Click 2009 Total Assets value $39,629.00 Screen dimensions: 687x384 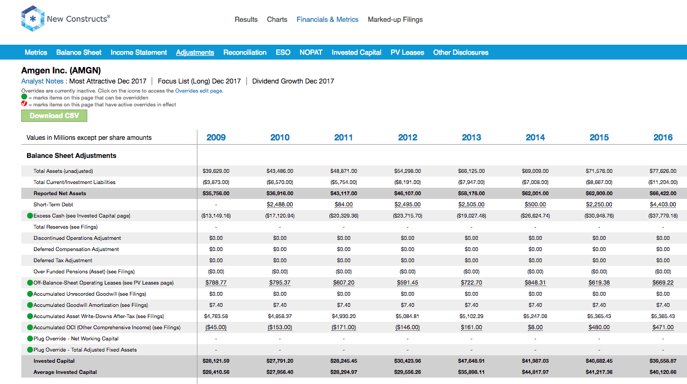tap(216, 171)
